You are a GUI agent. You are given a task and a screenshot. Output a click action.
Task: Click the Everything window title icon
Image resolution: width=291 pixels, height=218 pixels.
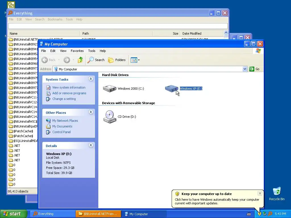tap(11, 13)
